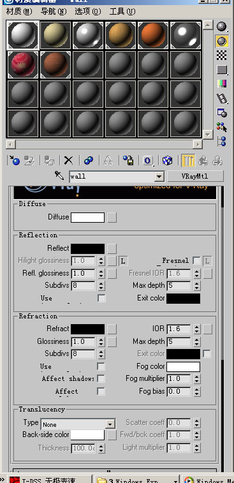This screenshot has height=483, width=234.
Task: Click map button beside Refl. glossiness
Action: (x=112, y=274)
